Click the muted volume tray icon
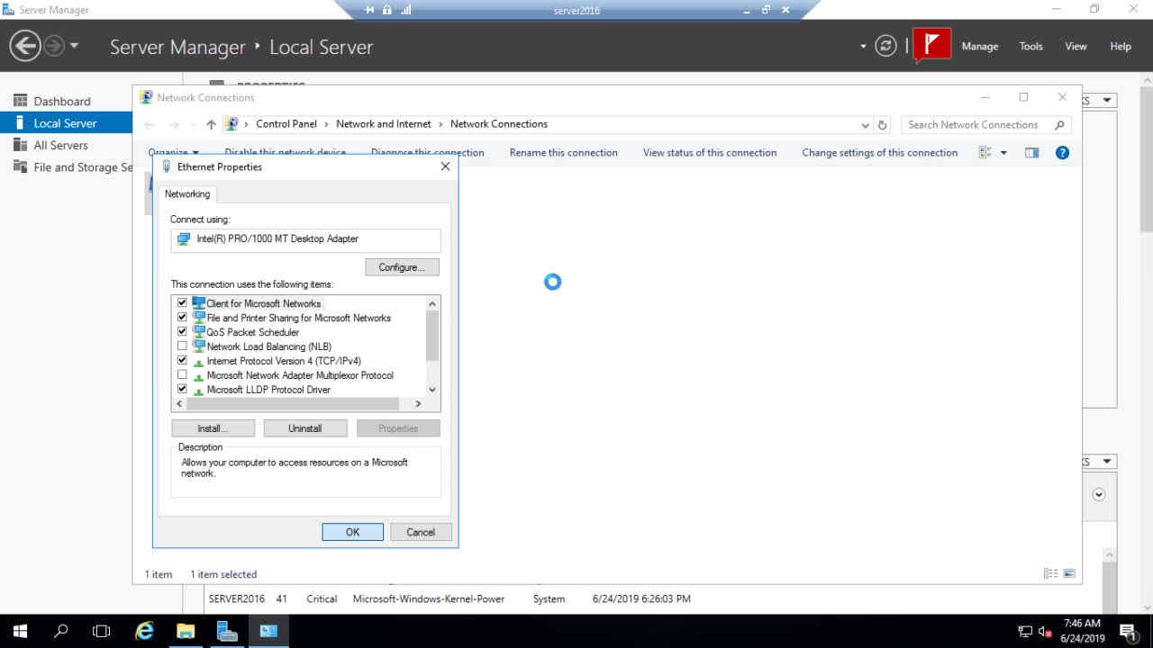The width and height of the screenshot is (1153, 648). pos(1045,631)
